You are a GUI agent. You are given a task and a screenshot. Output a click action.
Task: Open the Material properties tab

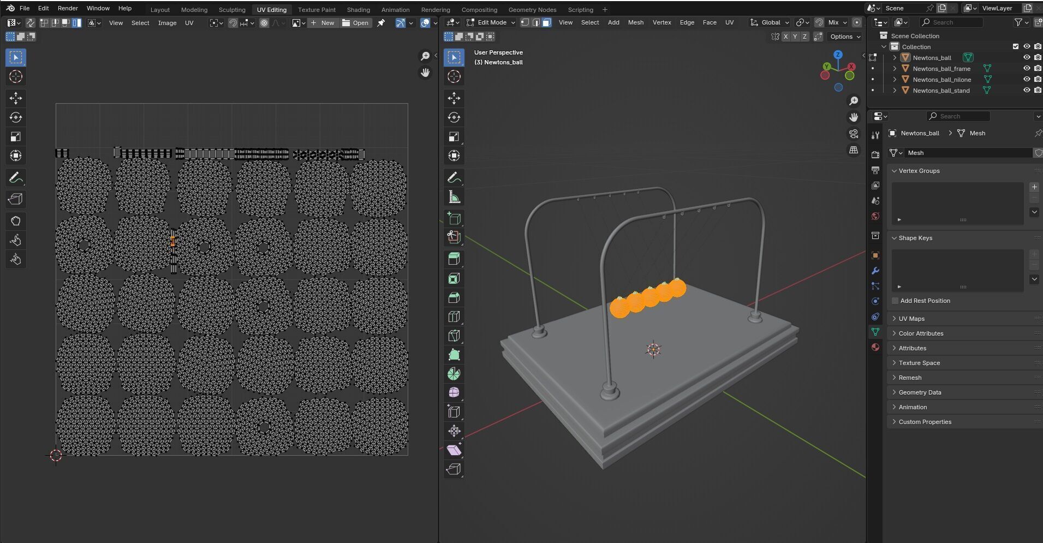point(875,347)
